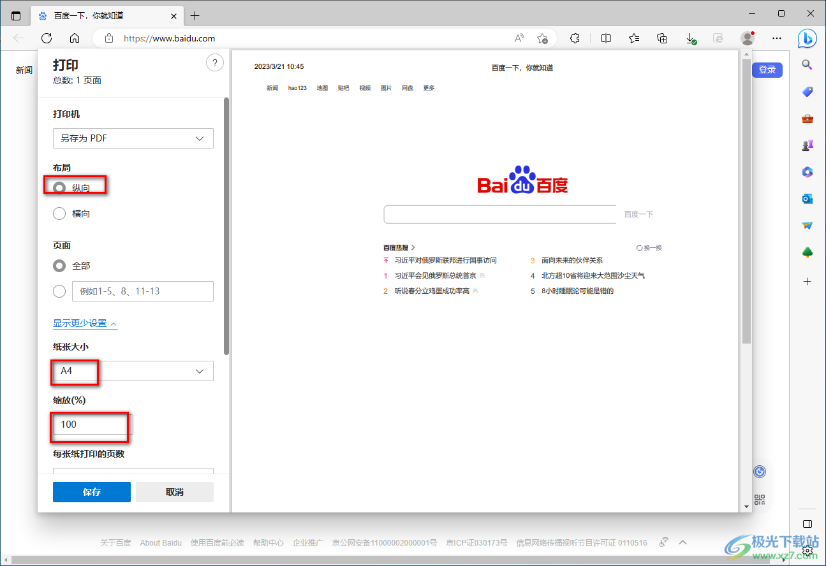
Task: Open Collections icon
Action: click(662, 38)
